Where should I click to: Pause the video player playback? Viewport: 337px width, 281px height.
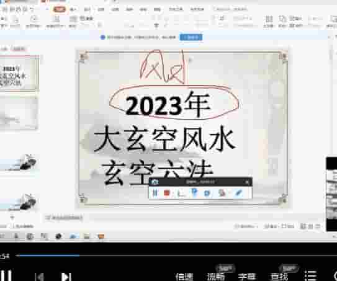[6, 275]
